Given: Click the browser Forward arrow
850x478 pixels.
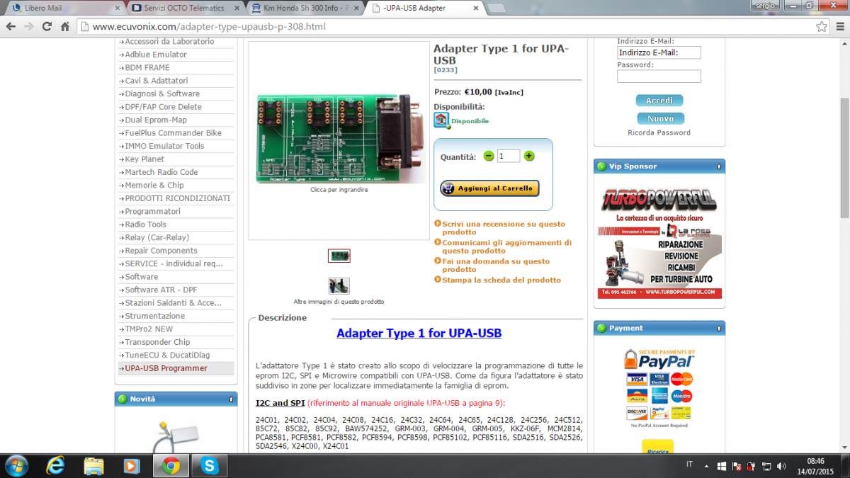Looking at the screenshot, I should pyautogui.click(x=28, y=26).
